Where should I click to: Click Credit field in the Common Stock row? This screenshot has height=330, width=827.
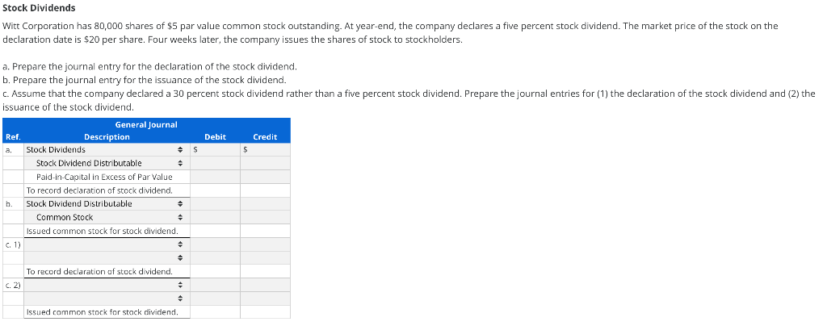tap(265, 217)
